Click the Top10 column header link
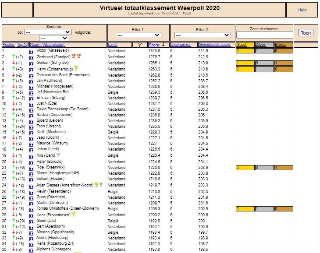Viewport: 320px width, 253px height. tap(22, 45)
